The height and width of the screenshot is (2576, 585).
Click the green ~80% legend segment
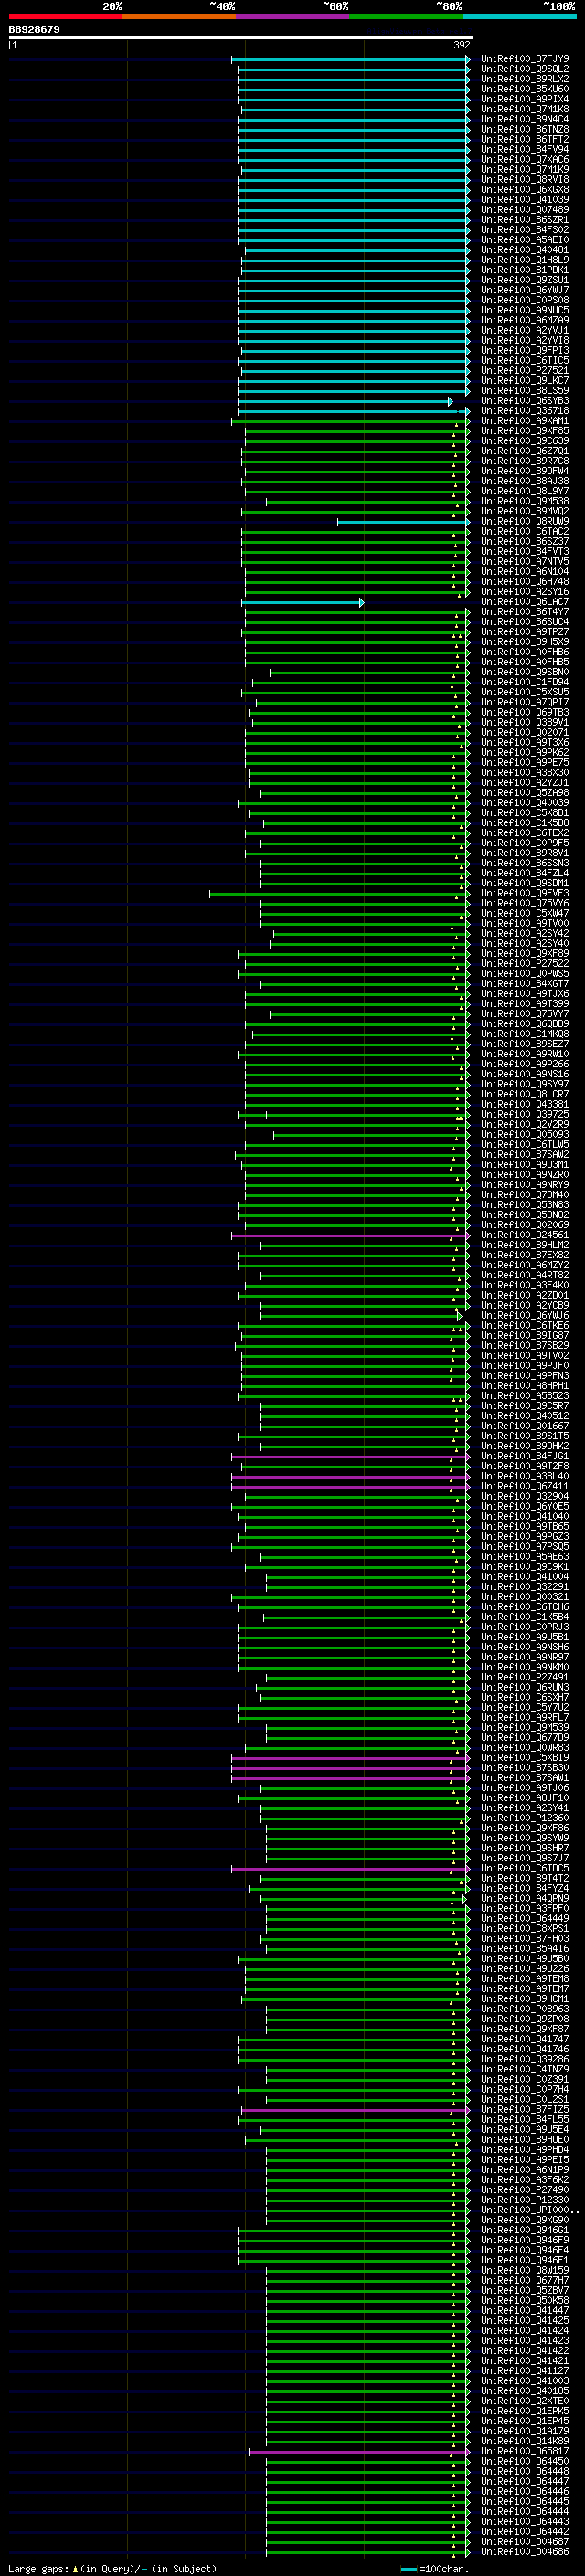point(406,17)
